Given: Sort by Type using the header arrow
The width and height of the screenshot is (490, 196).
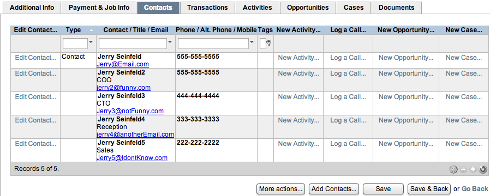Looking at the screenshot, I should coord(91,30).
